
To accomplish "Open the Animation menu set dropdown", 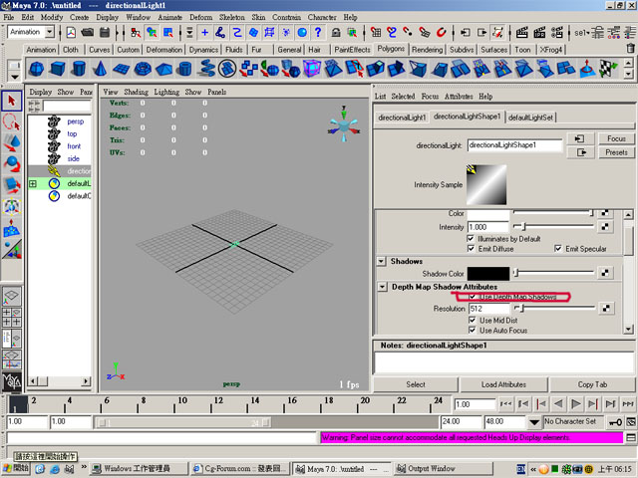I will (x=50, y=32).
